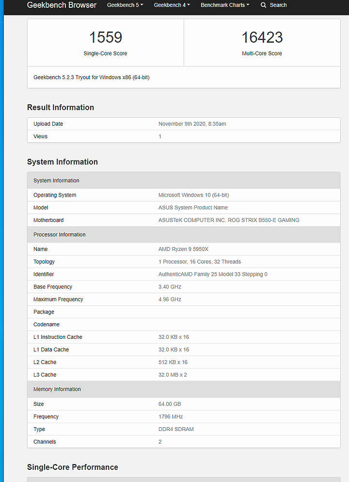
Task: Click the Single-Core Performance heading
Action: click(x=72, y=467)
